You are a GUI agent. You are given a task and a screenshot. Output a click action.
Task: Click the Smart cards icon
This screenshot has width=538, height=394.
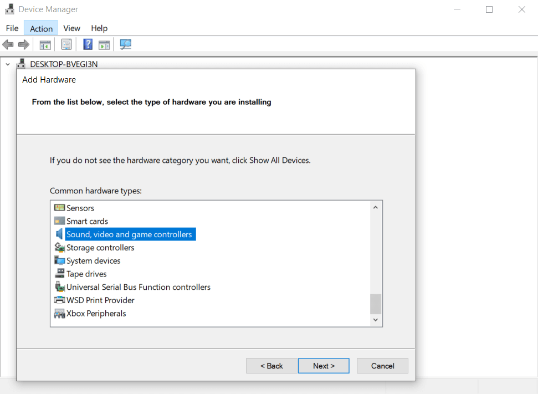click(59, 221)
